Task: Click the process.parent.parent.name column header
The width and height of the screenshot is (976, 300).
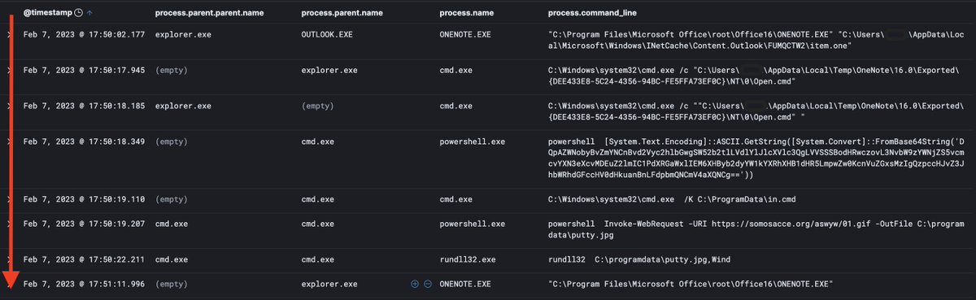Action: tap(211, 13)
